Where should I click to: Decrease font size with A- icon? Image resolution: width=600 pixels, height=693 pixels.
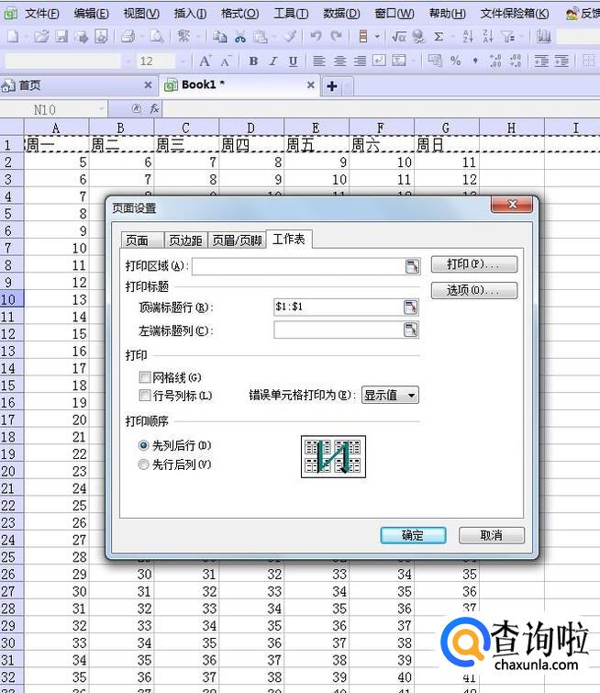(226, 61)
